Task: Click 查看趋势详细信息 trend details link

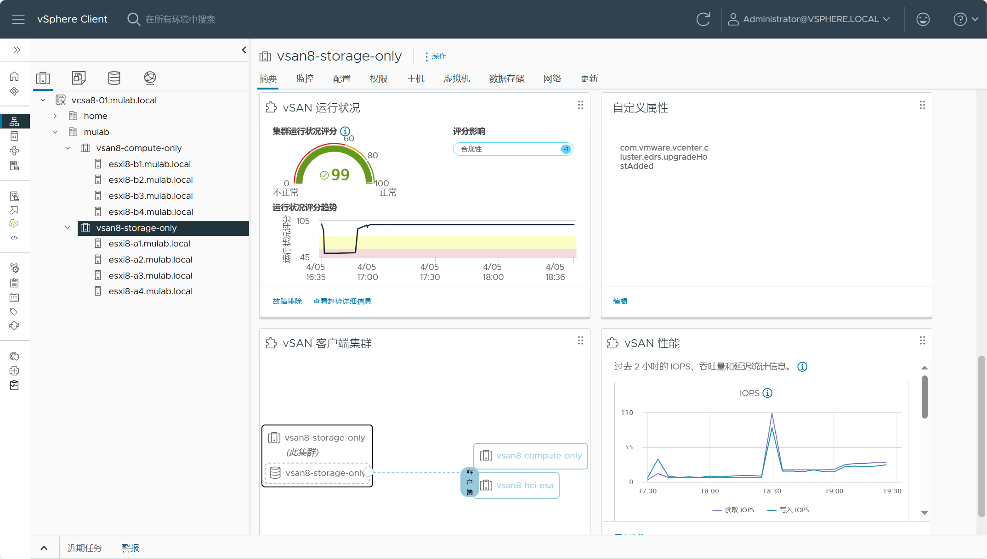Action: click(x=342, y=302)
